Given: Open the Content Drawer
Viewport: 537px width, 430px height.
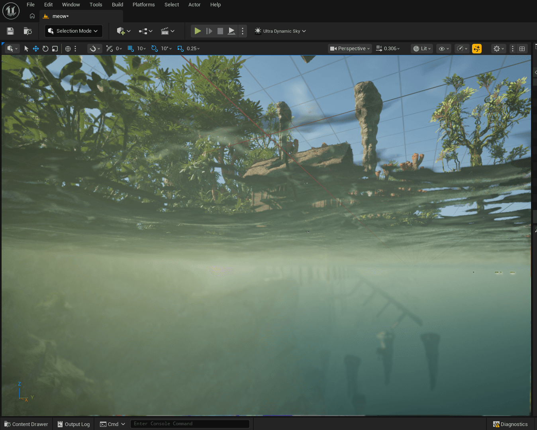Looking at the screenshot, I should [26, 424].
